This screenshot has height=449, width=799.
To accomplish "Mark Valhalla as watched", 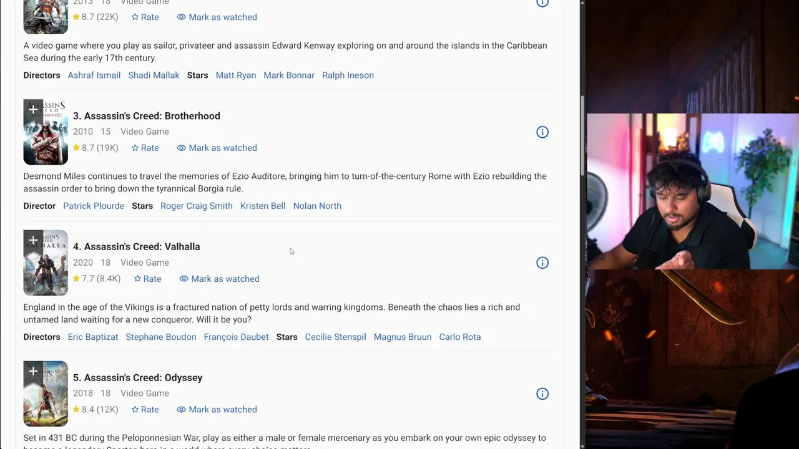I will (219, 279).
